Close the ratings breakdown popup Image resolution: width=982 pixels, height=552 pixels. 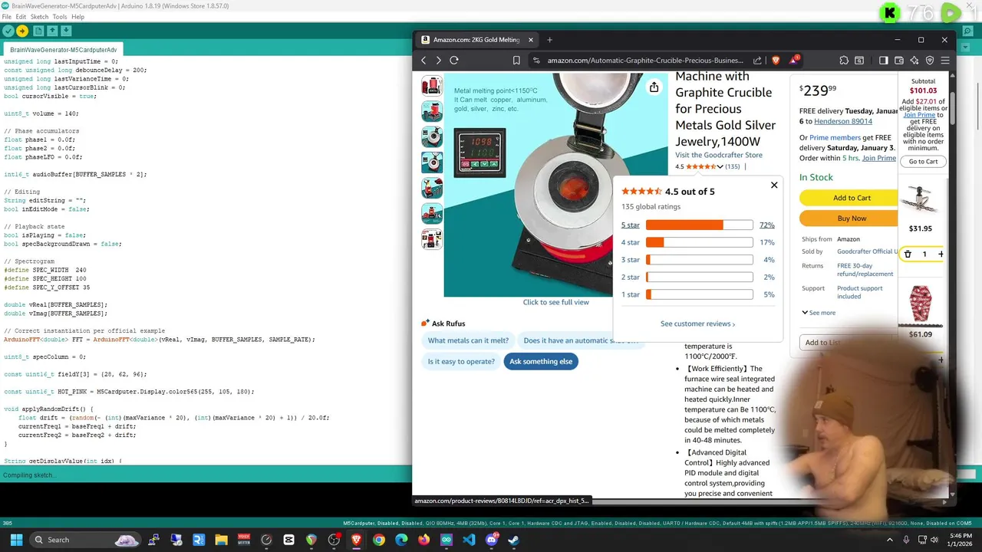774,185
